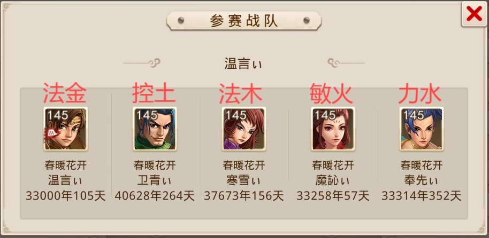View 奉先ぃ's blue-haired avatar
Viewport: 489px width, 238px height.
422,129
